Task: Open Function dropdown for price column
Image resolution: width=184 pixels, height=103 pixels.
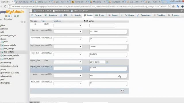Action: pyautogui.click(x=68, y=76)
